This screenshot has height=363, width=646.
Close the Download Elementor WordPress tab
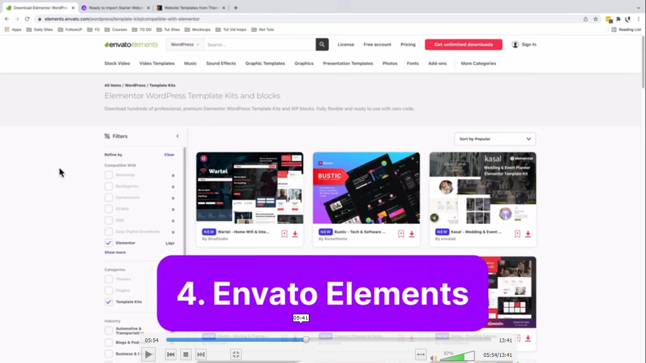pyautogui.click(x=73, y=8)
